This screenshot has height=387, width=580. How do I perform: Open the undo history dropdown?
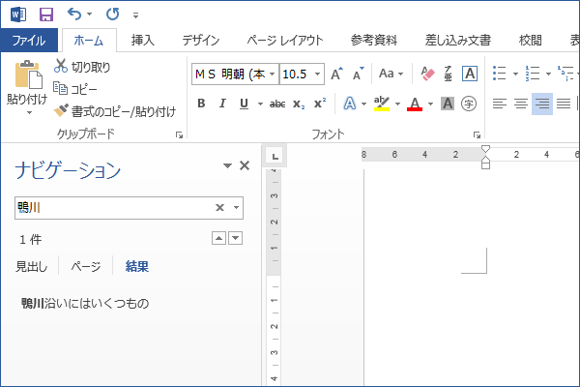89,15
